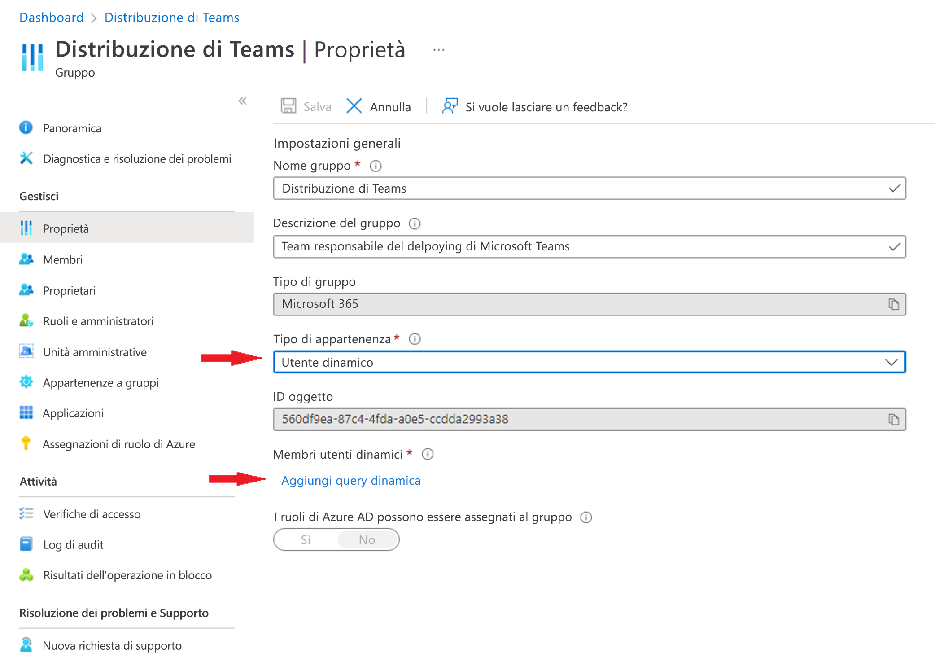This screenshot has height=666, width=935.
Task: Show info tooltip for Tipo di appartenenza
Action: click(x=415, y=339)
